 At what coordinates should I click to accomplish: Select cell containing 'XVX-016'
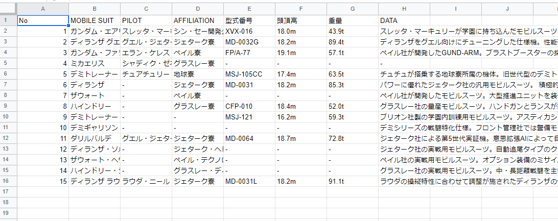click(249, 31)
